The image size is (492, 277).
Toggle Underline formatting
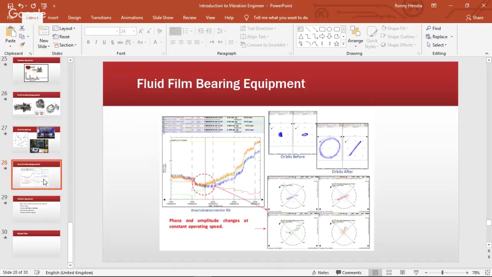click(x=104, y=42)
